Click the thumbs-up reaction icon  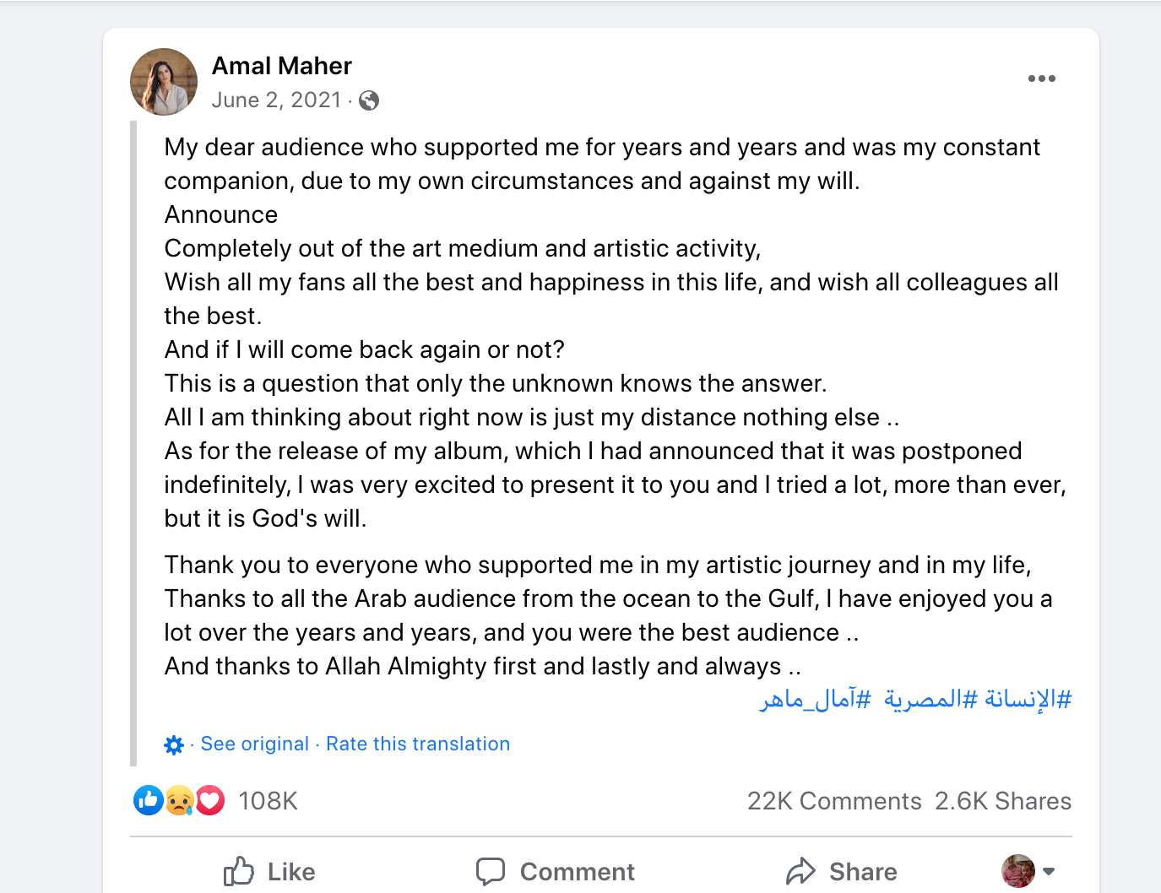click(x=148, y=800)
